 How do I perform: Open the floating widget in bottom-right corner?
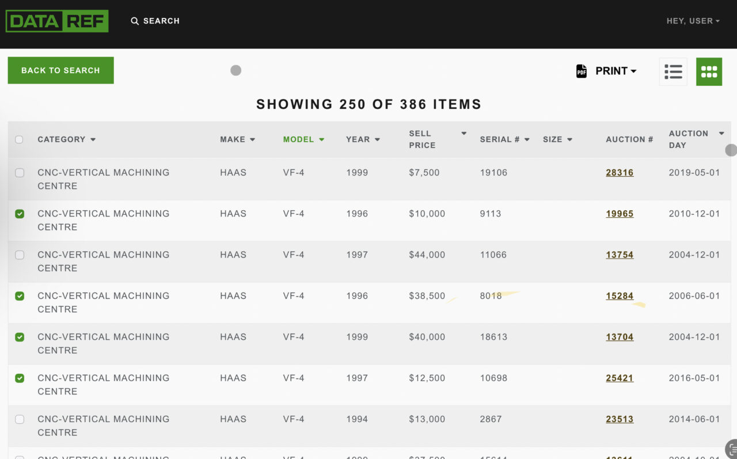pos(732,449)
